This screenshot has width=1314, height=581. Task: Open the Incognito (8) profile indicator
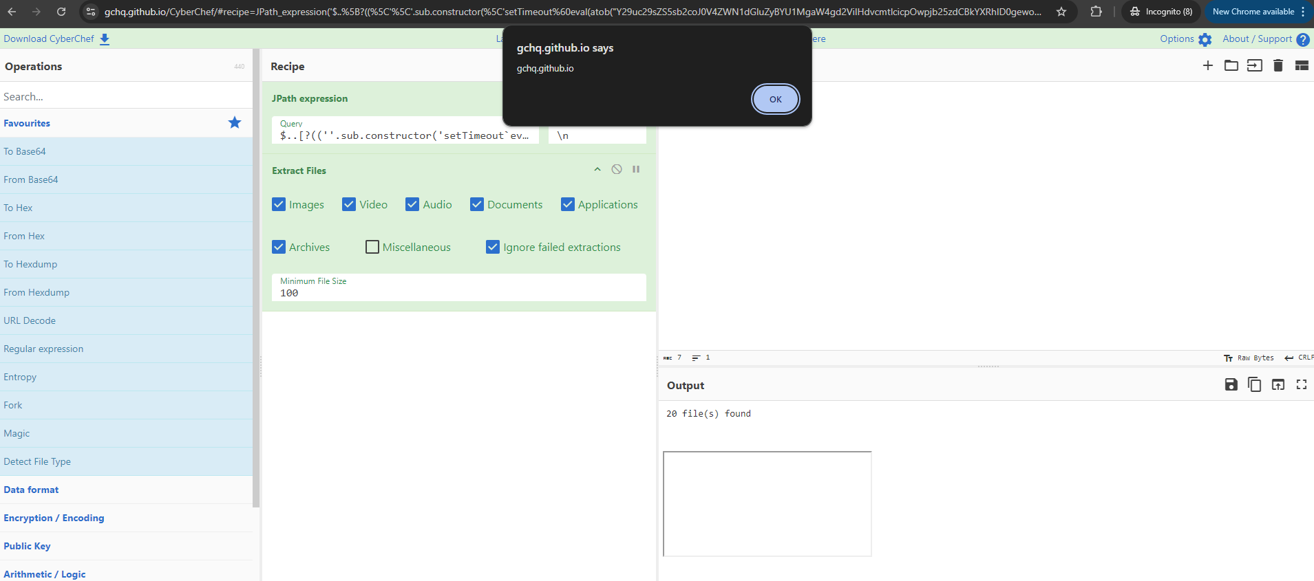[1161, 12]
